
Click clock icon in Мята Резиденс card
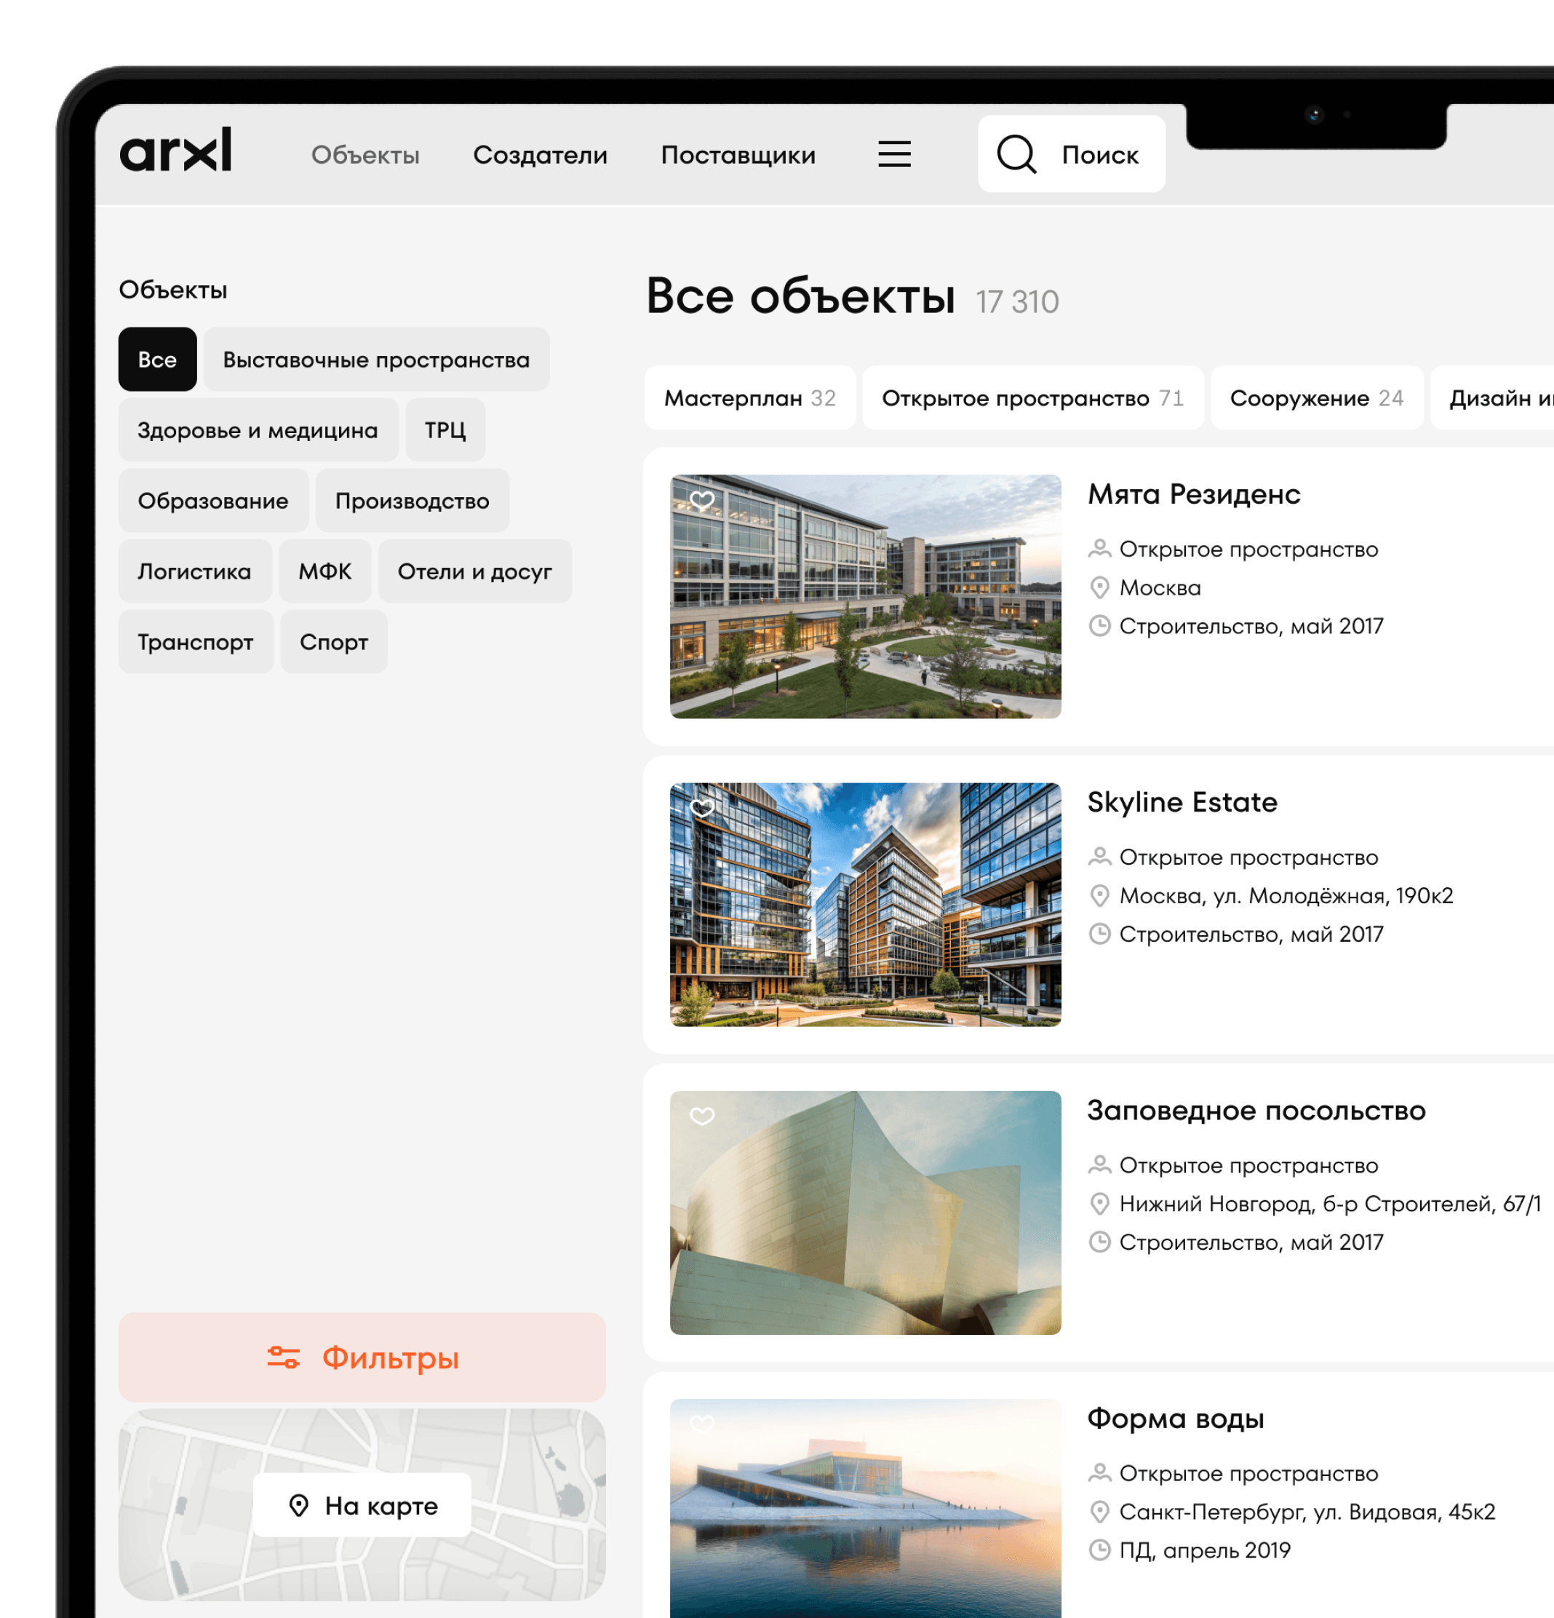click(1099, 626)
